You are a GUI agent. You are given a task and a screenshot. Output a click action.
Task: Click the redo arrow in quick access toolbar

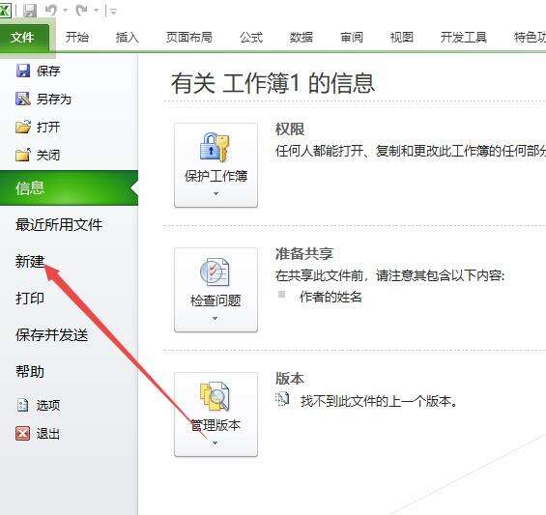coord(82,11)
